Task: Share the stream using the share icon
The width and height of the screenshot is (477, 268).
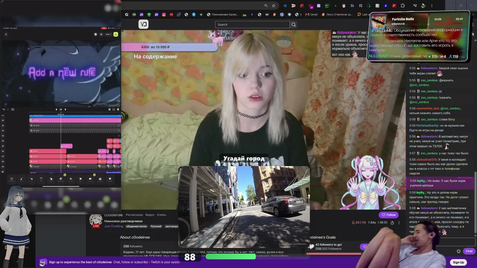Action: (392, 223)
